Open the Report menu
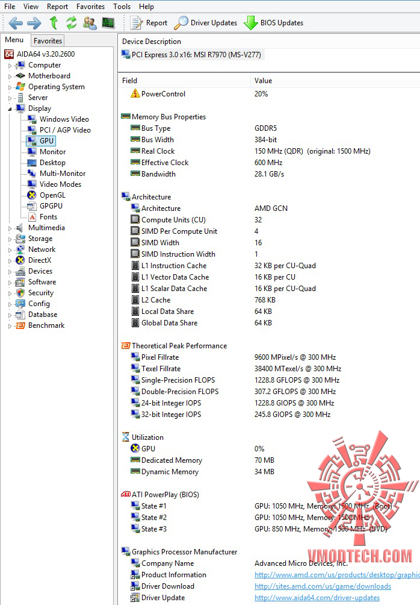This screenshot has width=420, height=605. (x=57, y=7)
